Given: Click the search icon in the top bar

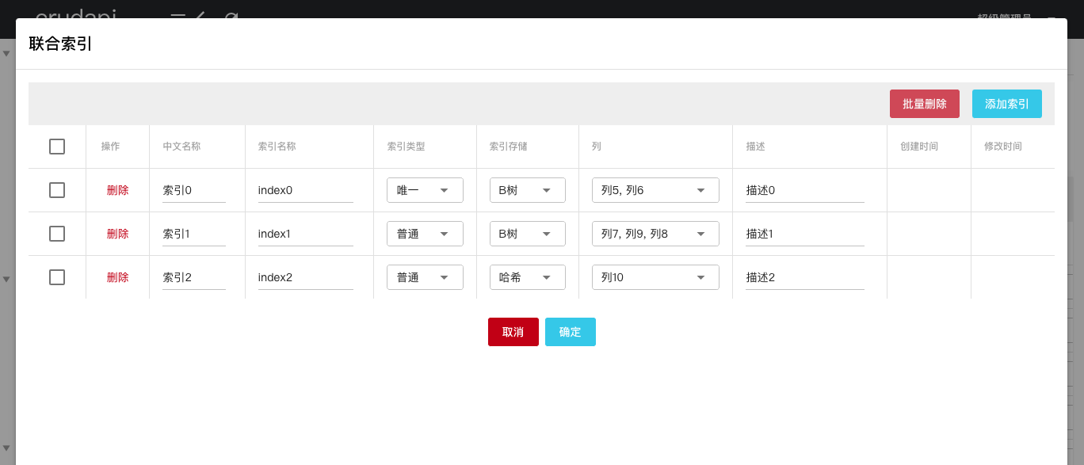Looking at the screenshot, I should click(231, 16).
